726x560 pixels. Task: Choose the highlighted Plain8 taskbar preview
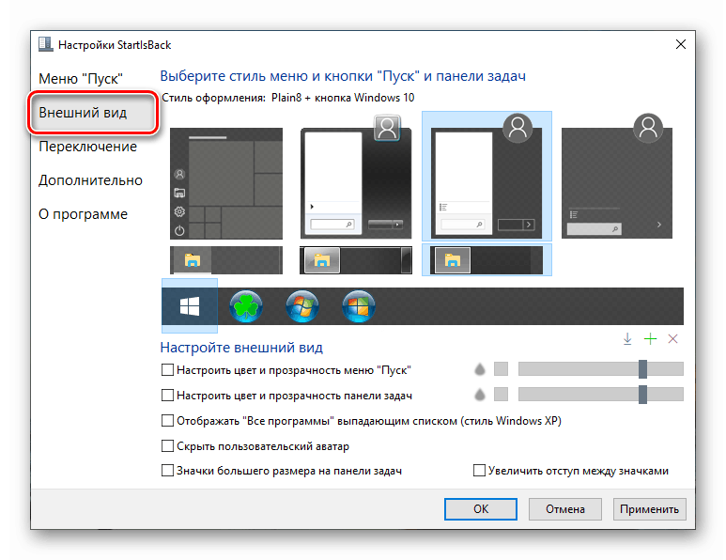487,260
